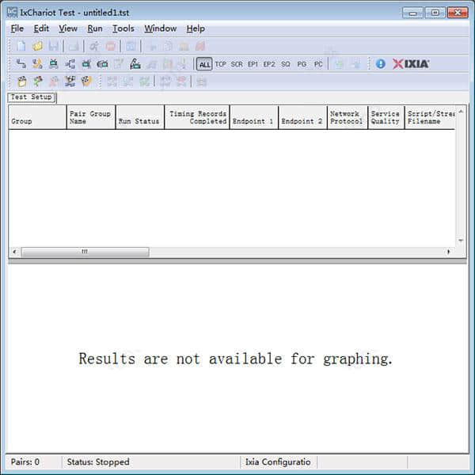The width and height of the screenshot is (475, 475).
Task: Open the File menu
Action: 17,28
